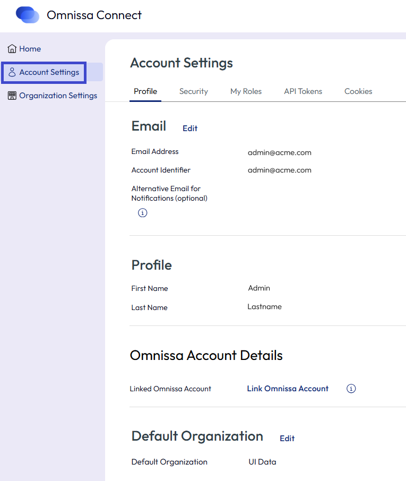Click Edit next to Default Organization heading
406x481 pixels.
pos(287,439)
